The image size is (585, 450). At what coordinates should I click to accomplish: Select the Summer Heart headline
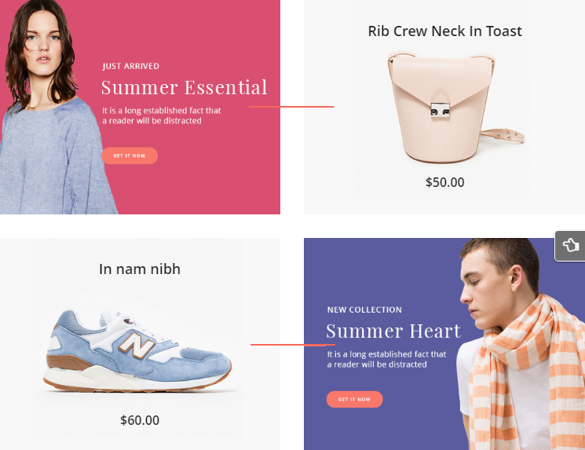(x=393, y=331)
